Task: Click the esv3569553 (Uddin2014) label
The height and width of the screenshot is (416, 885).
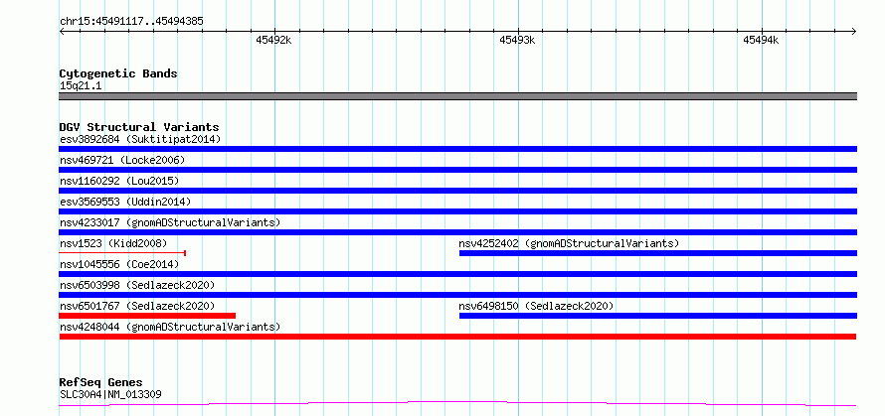Action: pos(125,202)
